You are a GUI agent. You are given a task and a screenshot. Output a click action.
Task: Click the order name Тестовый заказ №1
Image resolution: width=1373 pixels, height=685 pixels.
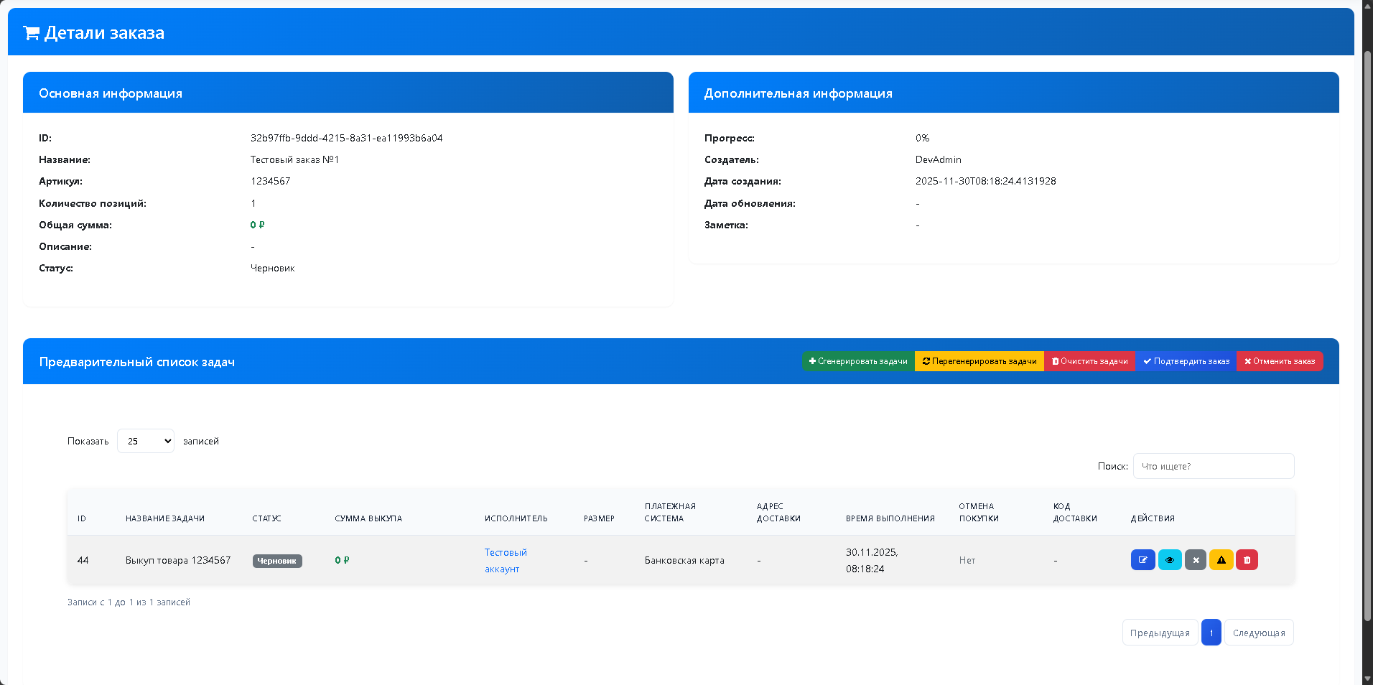click(294, 159)
